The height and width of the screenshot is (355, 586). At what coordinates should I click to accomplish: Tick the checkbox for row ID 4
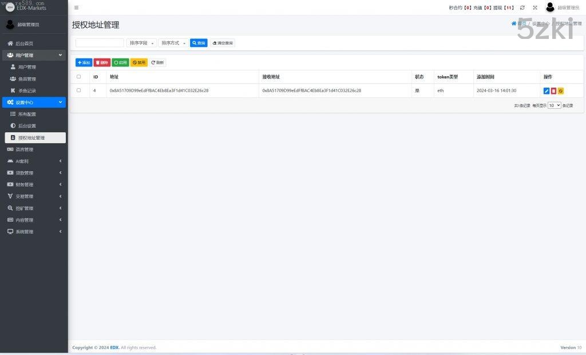79,90
